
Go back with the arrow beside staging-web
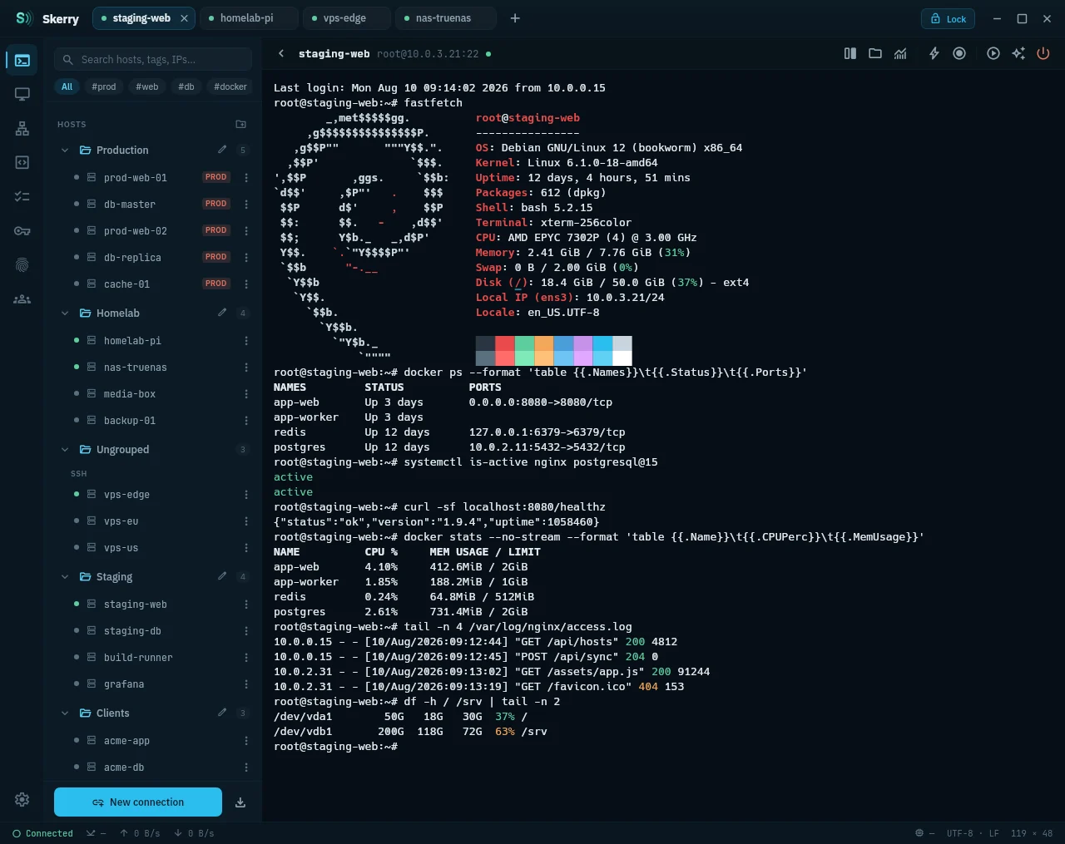coord(281,53)
